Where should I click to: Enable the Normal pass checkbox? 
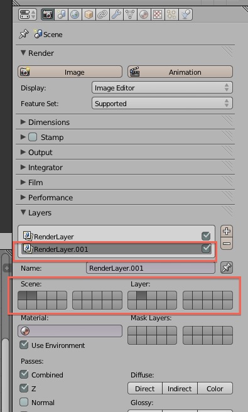pos(24,402)
